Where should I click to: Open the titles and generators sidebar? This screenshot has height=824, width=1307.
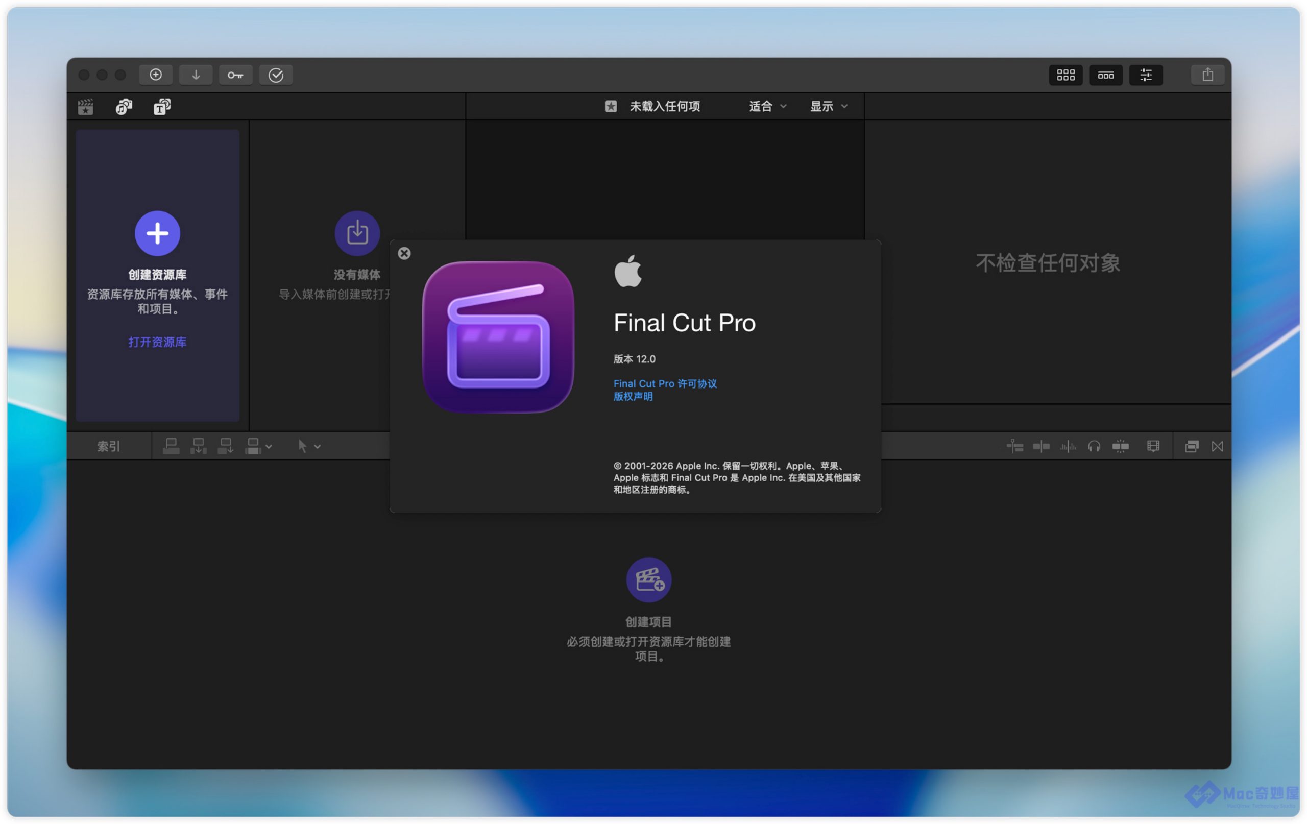(x=162, y=106)
